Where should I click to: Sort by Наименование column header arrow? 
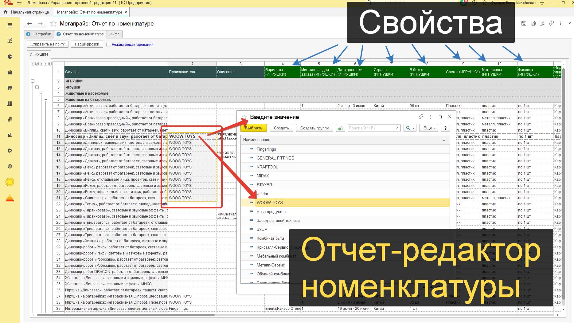point(443,140)
